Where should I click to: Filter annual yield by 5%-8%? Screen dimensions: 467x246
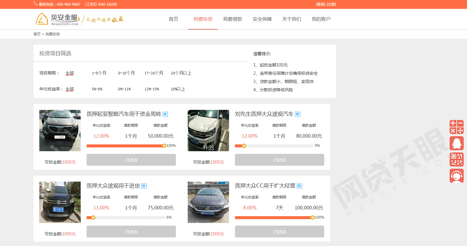point(97,89)
